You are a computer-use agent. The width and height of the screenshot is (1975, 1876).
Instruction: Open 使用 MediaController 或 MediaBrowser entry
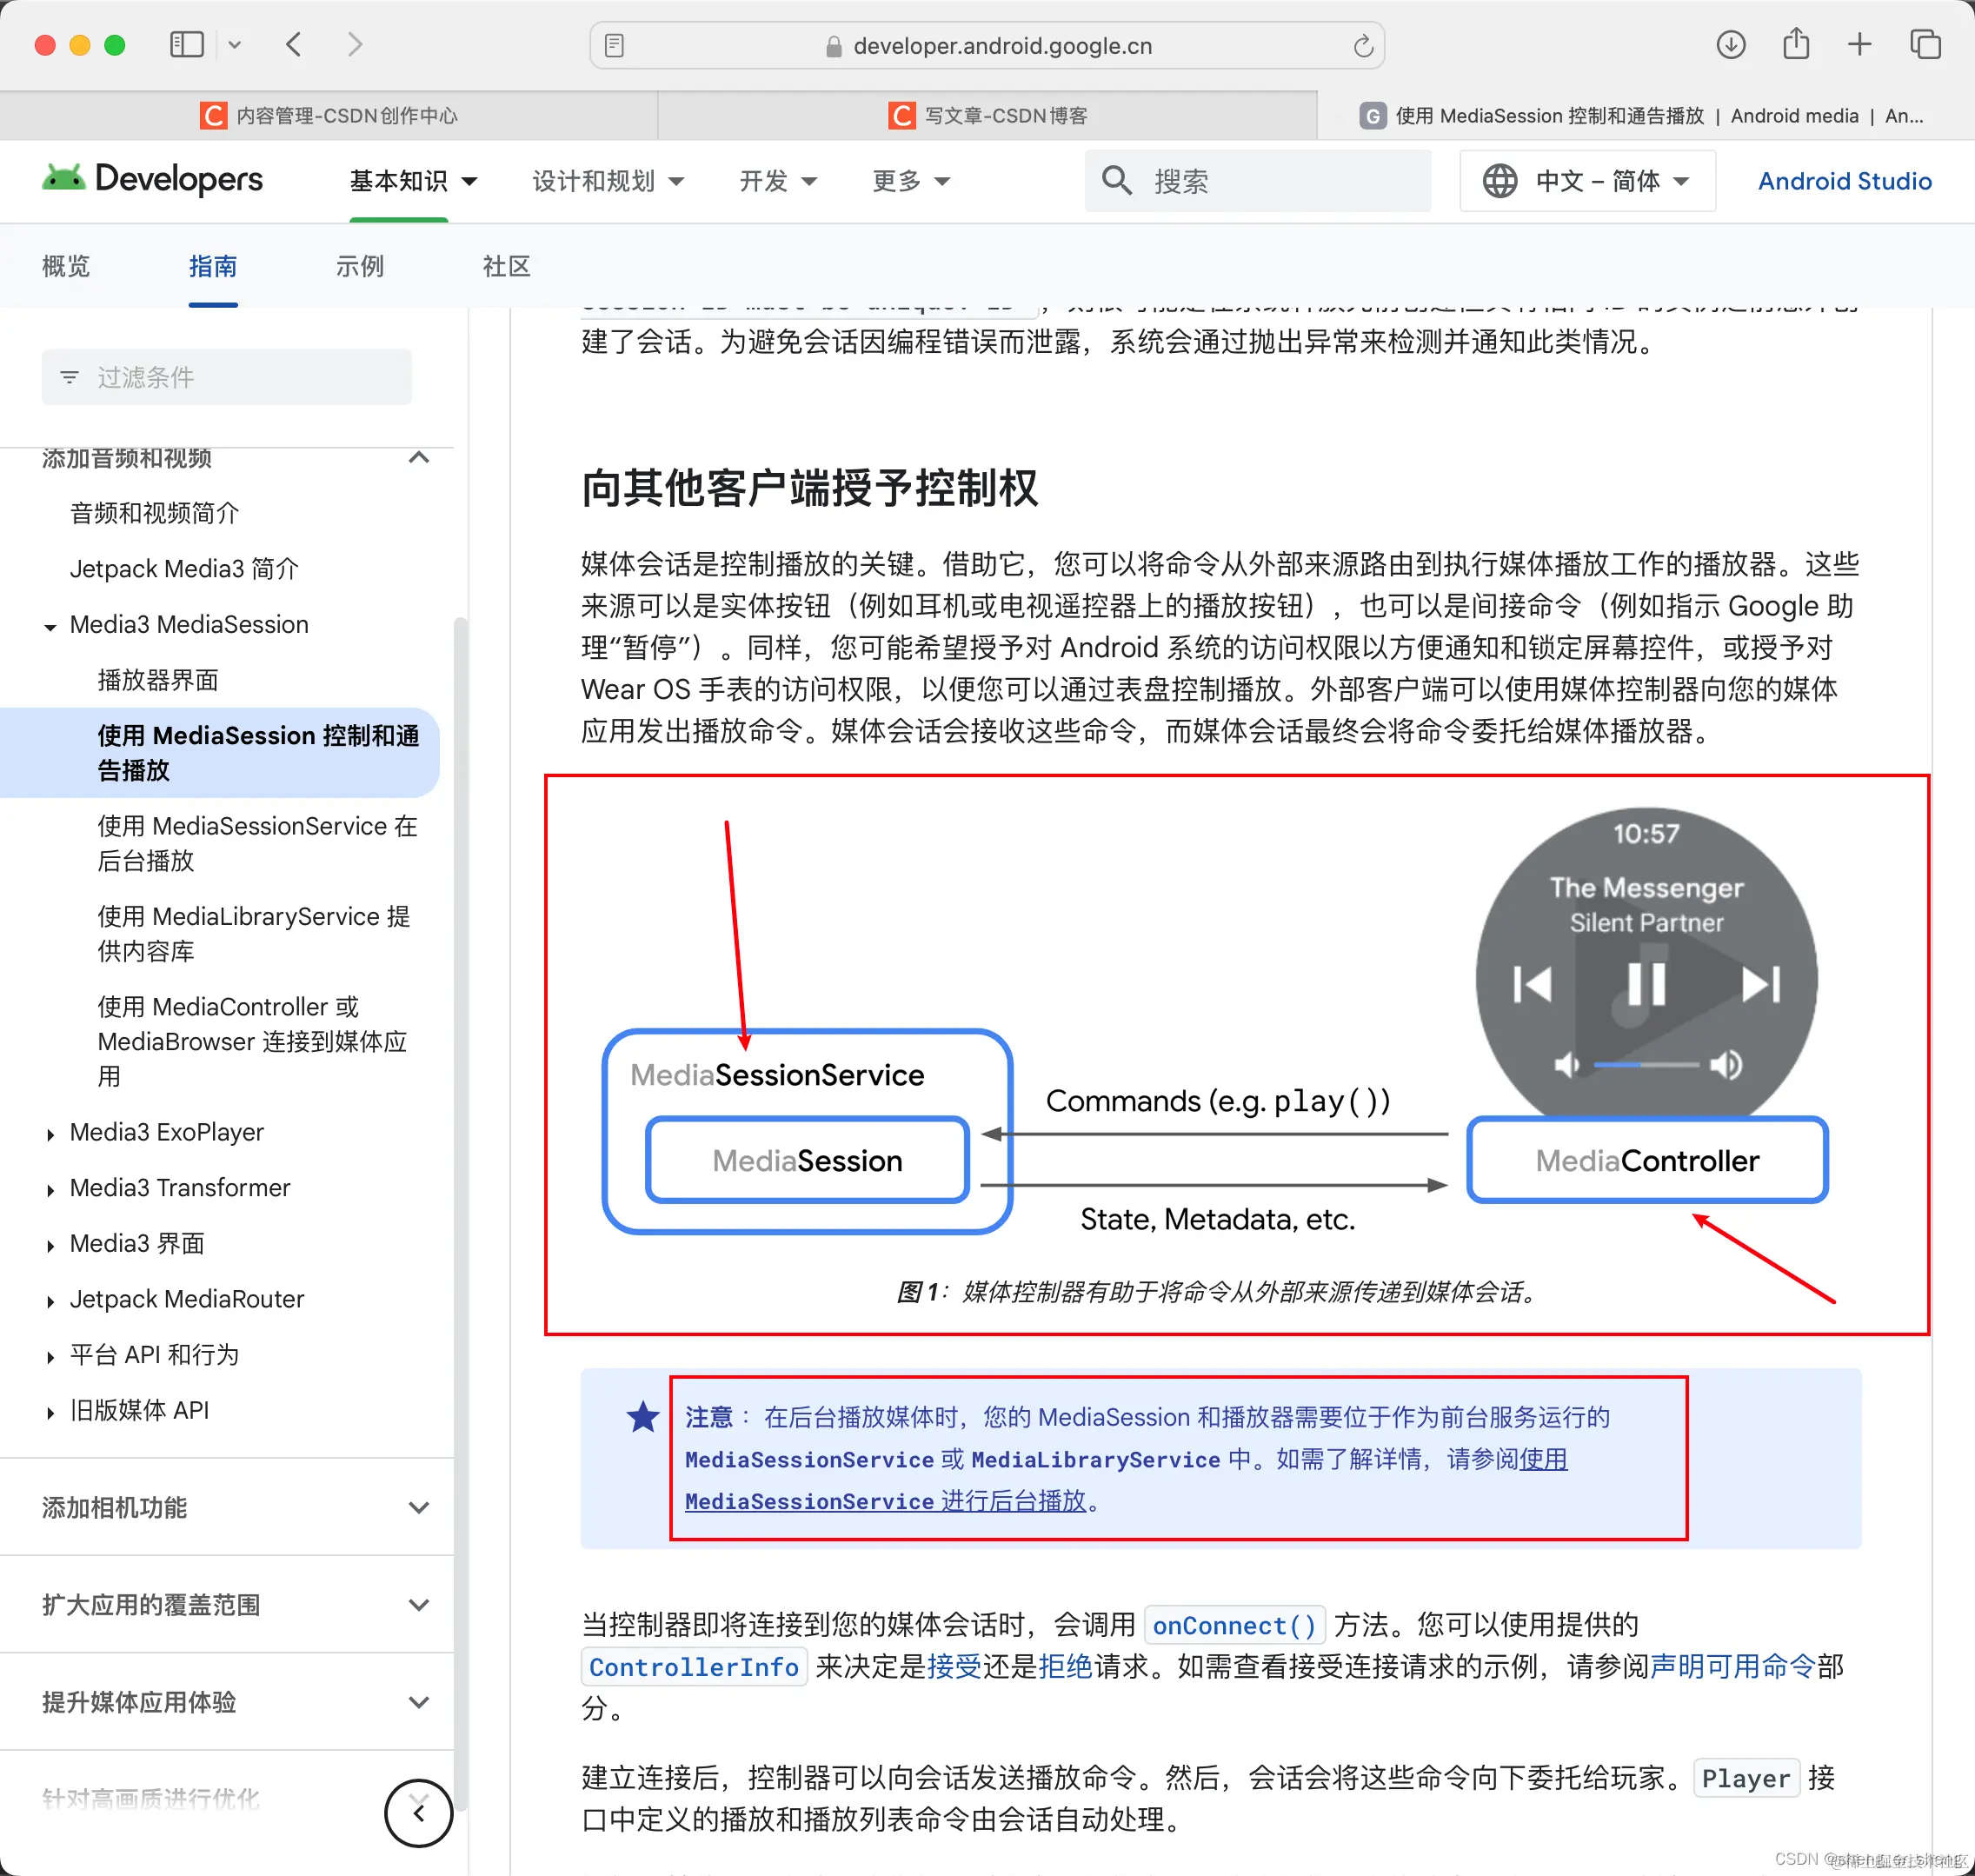tap(252, 1041)
